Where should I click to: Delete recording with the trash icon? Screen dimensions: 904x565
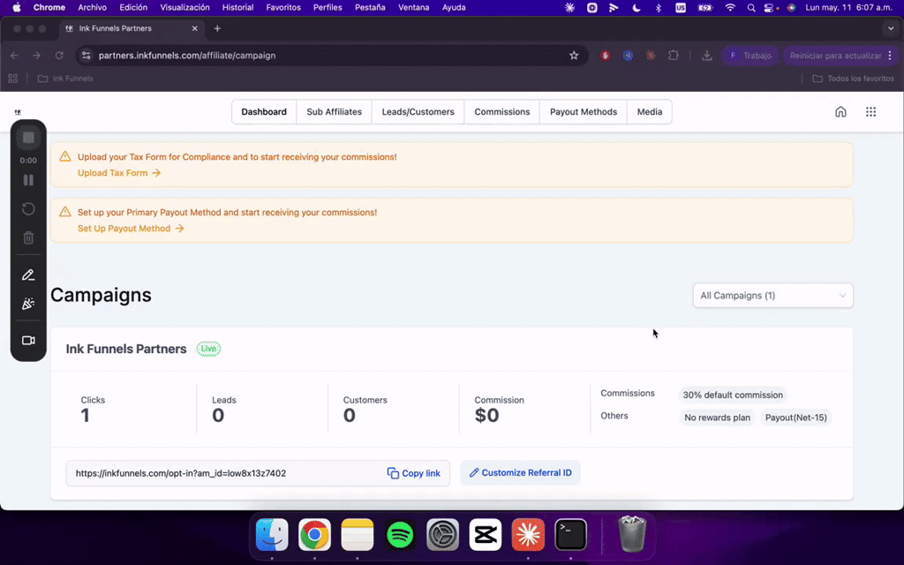(28, 237)
